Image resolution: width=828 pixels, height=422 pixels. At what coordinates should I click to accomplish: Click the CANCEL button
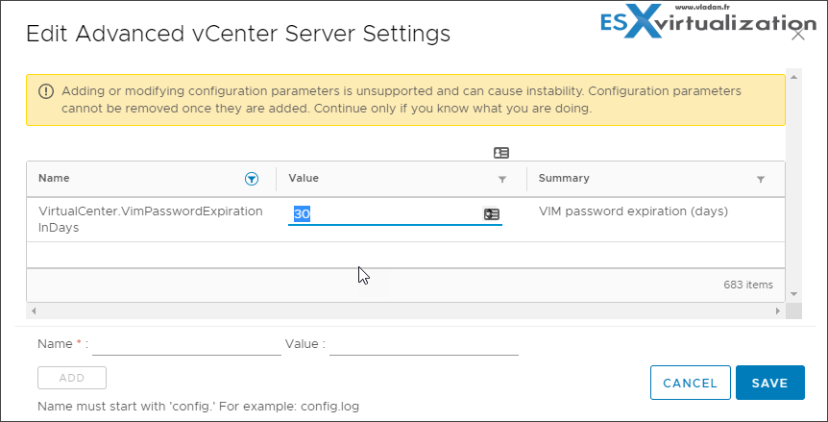691,383
